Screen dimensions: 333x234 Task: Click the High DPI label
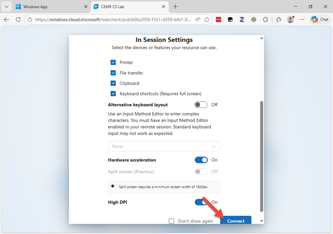pyautogui.click(x=117, y=202)
